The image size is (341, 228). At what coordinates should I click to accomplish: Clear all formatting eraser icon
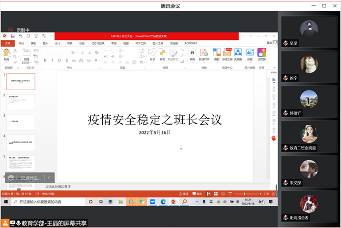(x=97, y=53)
